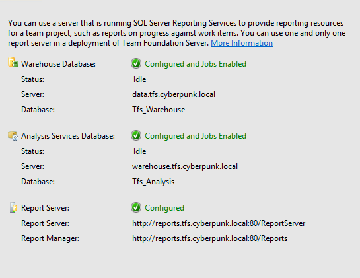Click the Report Manager Reports URL

click(x=210, y=238)
